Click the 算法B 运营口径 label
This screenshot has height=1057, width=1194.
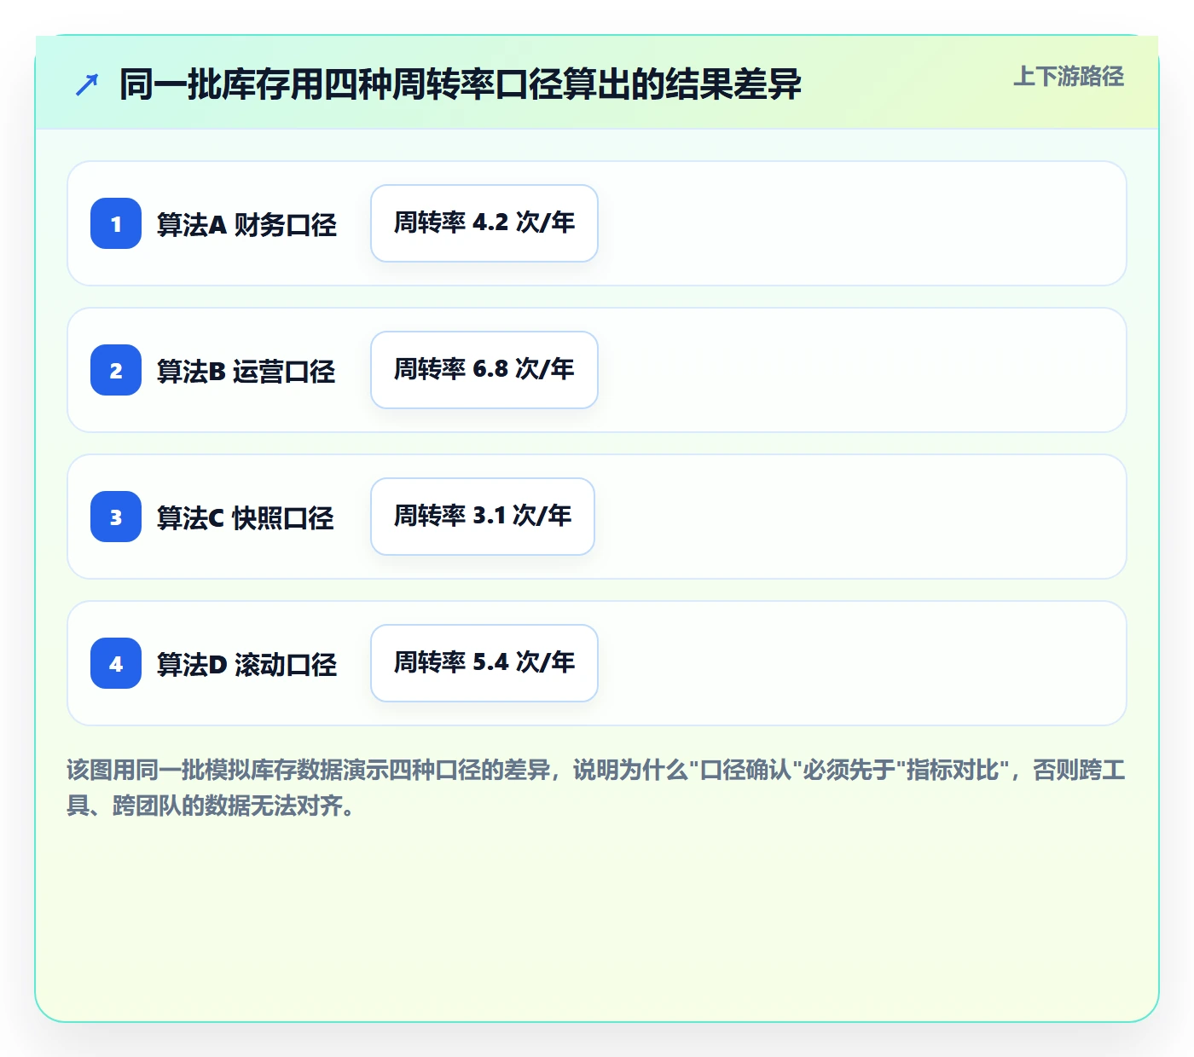pos(246,372)
